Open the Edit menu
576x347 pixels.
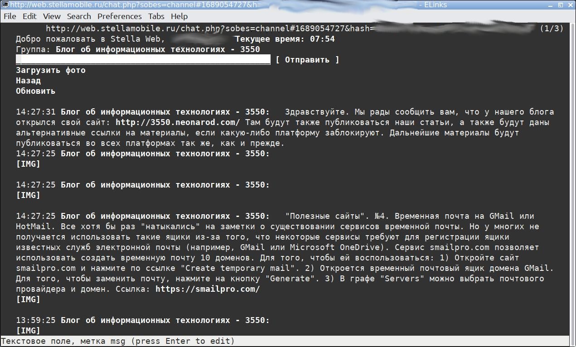click(x=29, y=16)
